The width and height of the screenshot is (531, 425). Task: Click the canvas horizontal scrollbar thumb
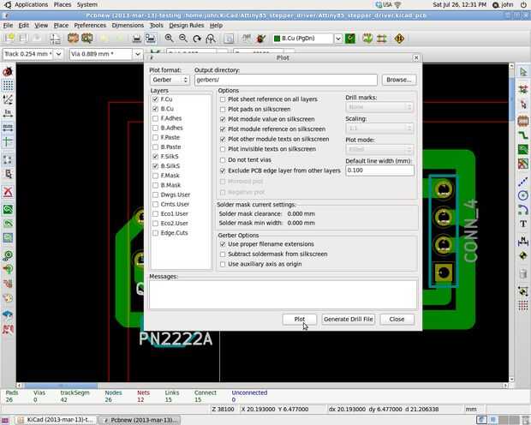coord(61,386)
